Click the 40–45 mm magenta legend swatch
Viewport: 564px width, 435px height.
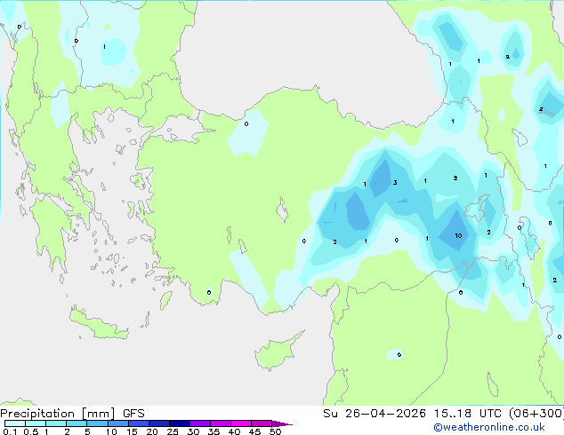(x=241, y=423)
